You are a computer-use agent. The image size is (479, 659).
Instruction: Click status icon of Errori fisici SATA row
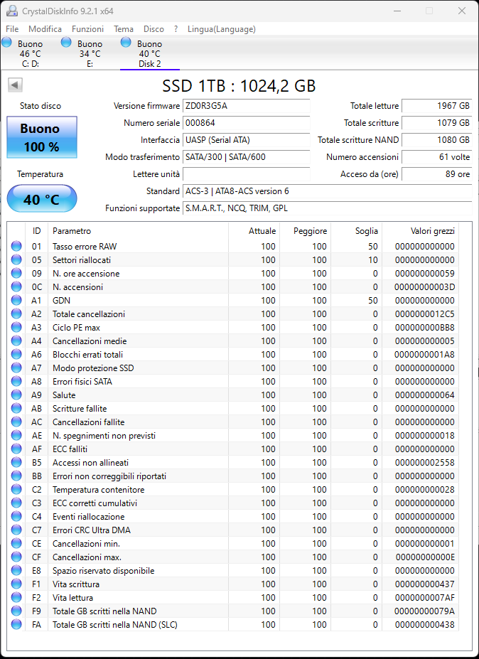(x=16, y=381)
